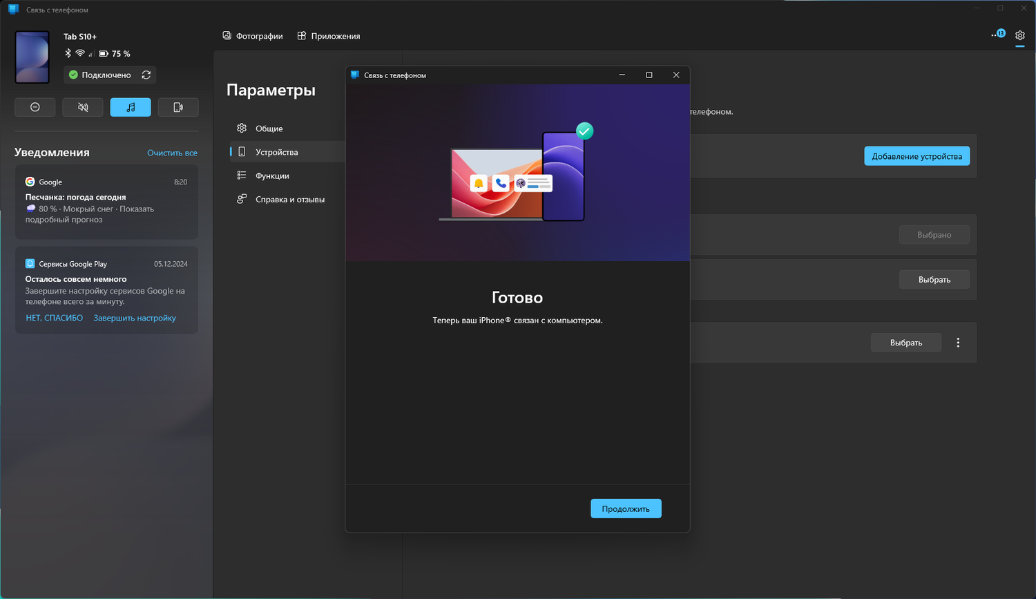The image size is (1036, 599).
Task: Click the Продолжить button in the dialog
Action: pos(626,508)
